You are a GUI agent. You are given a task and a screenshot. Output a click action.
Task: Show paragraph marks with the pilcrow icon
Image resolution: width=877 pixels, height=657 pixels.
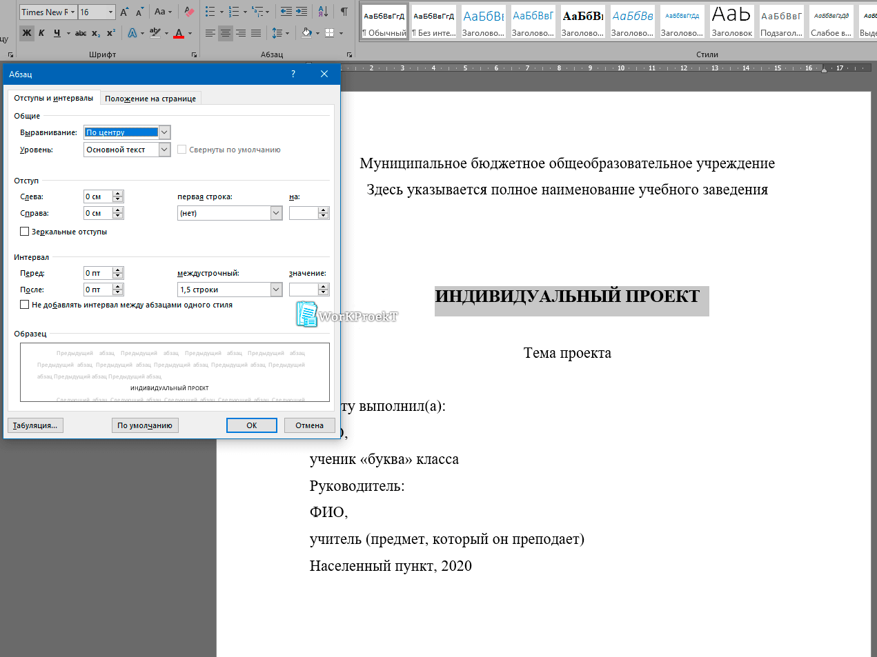[344, 12]
